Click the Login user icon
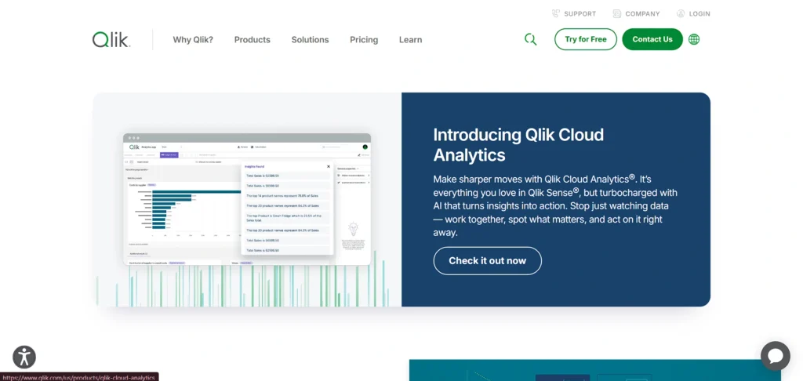This screenshot has width=803, height=381. [681, 14]
